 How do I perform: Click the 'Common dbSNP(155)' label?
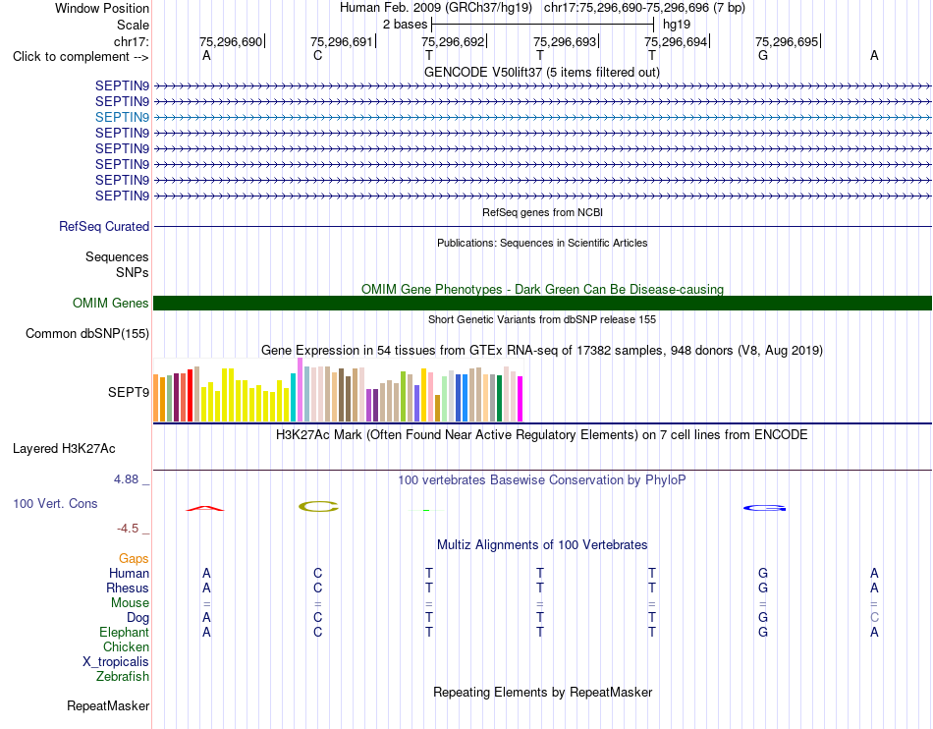tap(86, 334)
